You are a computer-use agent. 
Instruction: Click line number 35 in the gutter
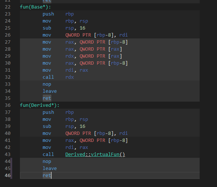click(x=8, y=98)
